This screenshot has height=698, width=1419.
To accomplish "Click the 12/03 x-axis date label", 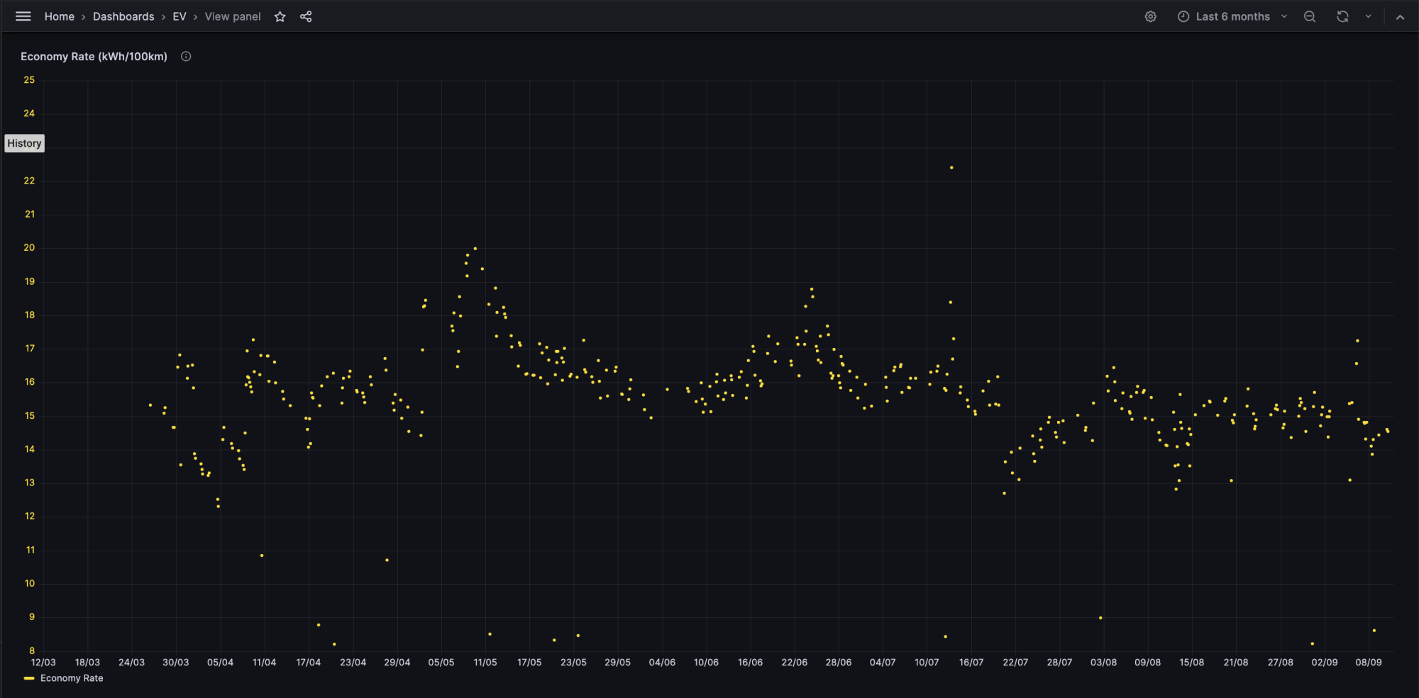I will coord(43,663).
